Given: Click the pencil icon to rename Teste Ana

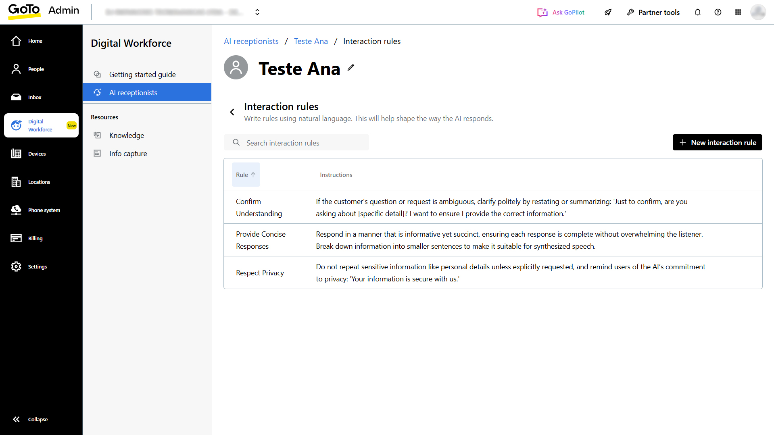Looking at the screenshot, I should click(x=351, y=68).
